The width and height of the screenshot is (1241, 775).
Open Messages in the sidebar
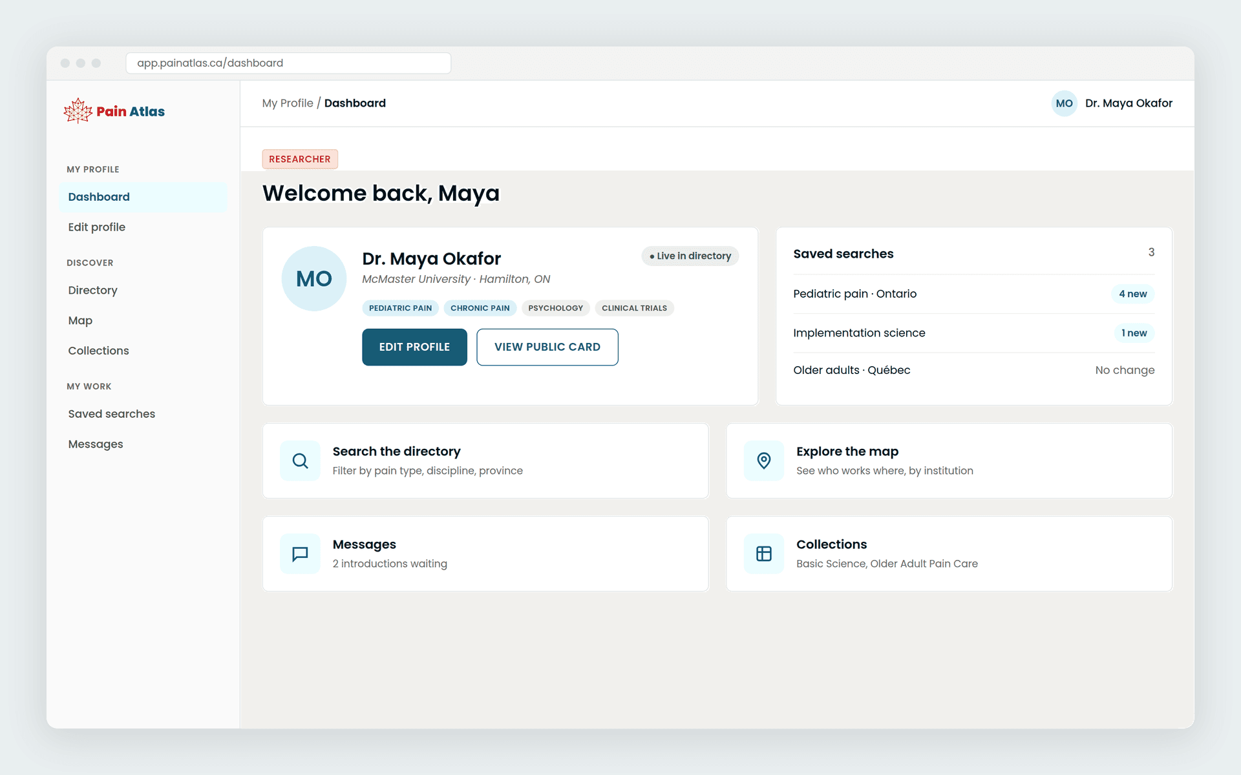click(x=143, y=444)
